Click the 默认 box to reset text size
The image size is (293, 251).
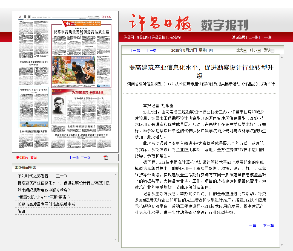272,51
